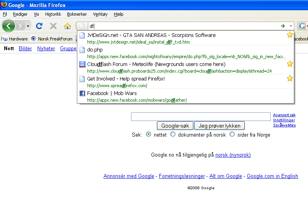This screenshot has height=201, width=308.
Task: Open the Google.com in English link
Action: pos(272,176)
